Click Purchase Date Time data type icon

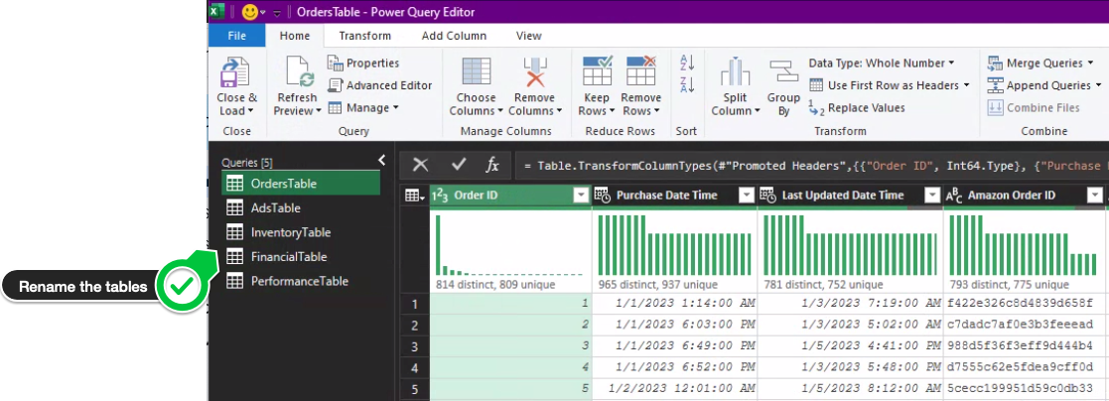603,196
